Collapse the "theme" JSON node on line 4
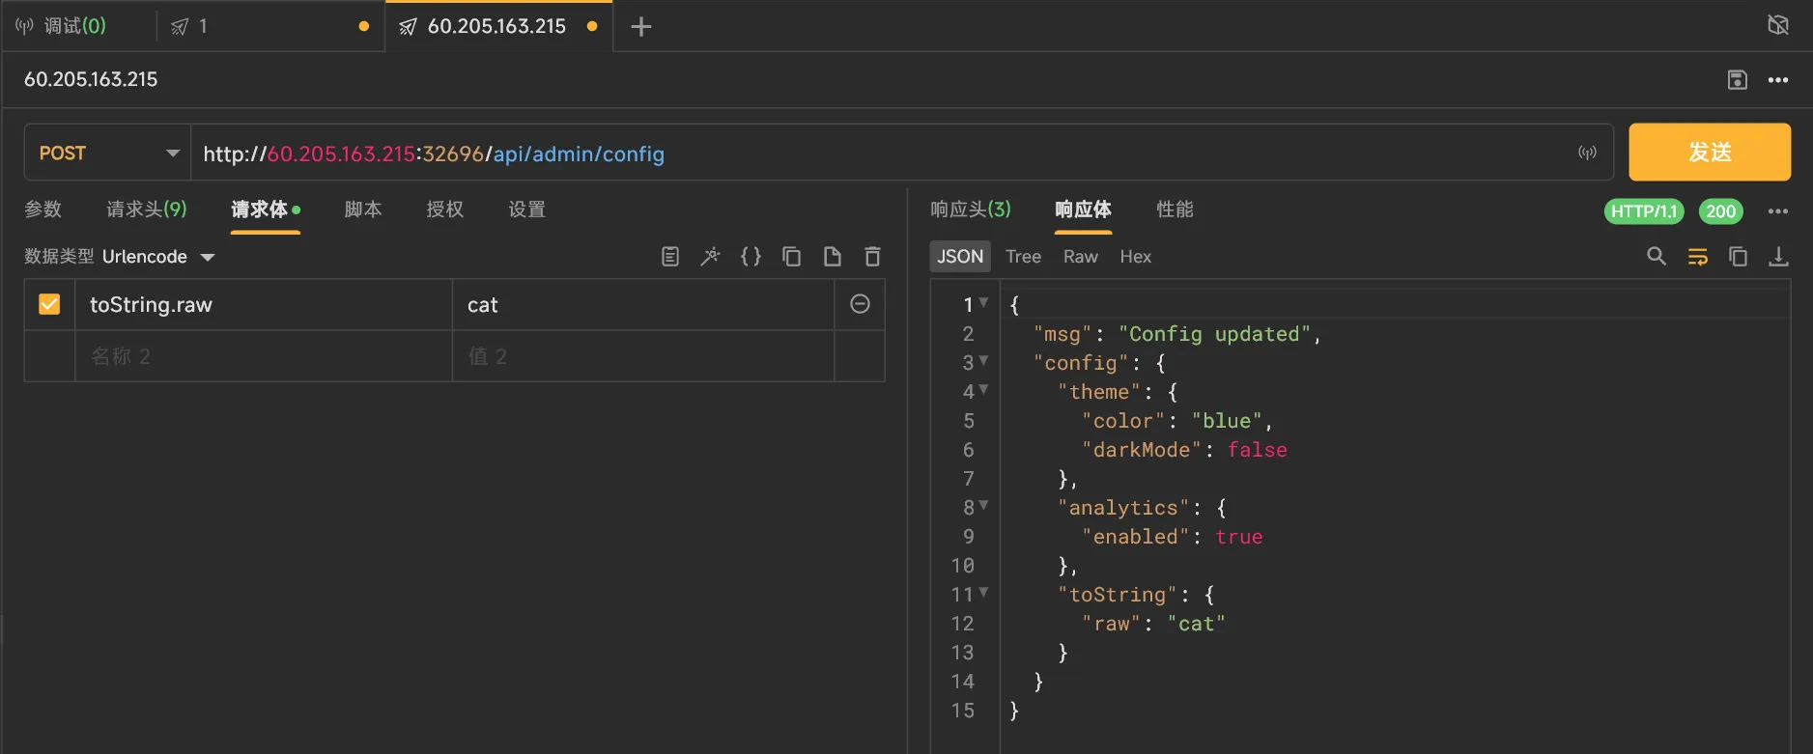The width and height of the screenshot is (1813, 754). (x=983, y=390)
